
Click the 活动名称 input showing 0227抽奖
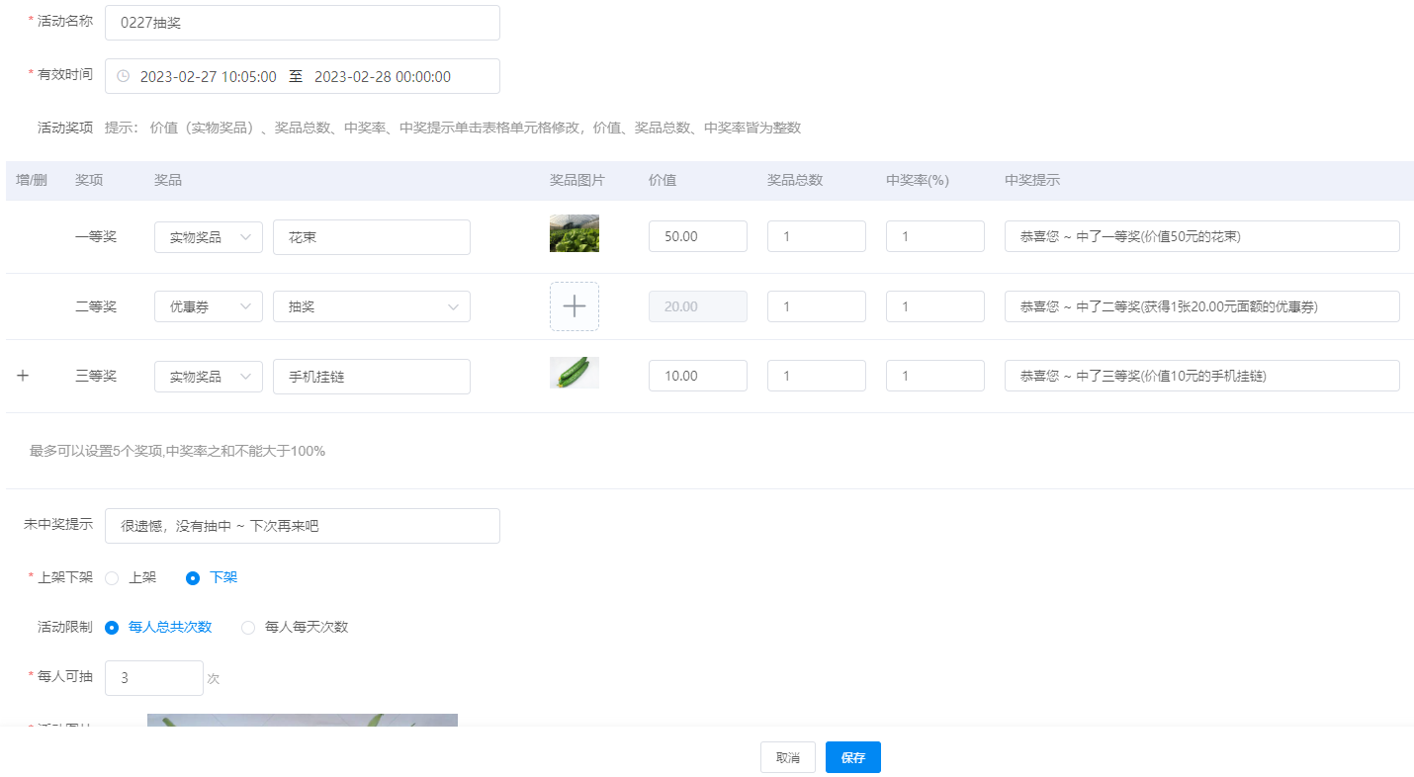[302, 22]
